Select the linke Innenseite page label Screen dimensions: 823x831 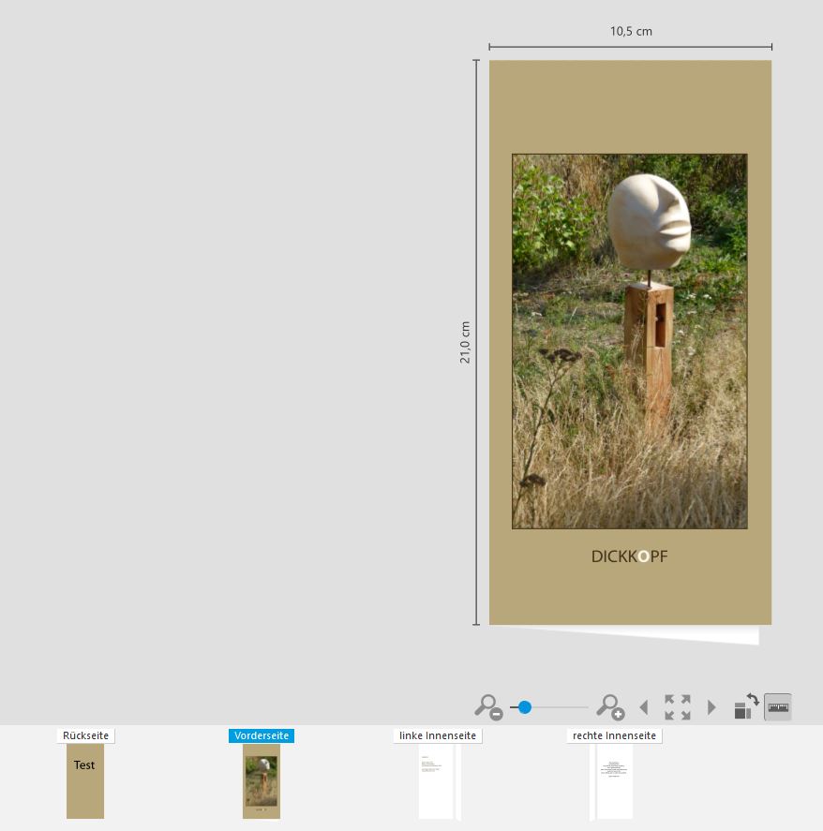click(438, 736)
